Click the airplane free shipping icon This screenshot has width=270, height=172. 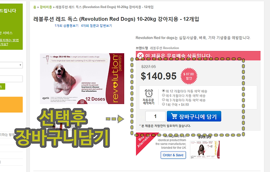[140, 55]
